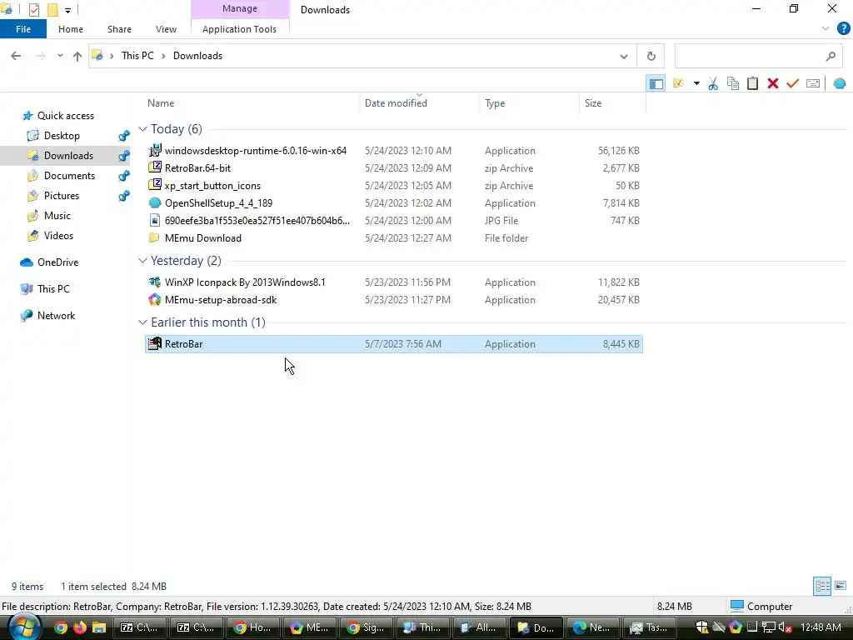Switch to the View ribbon tab
The height and width of the screenshot is (640, 853).
(166, 29)
